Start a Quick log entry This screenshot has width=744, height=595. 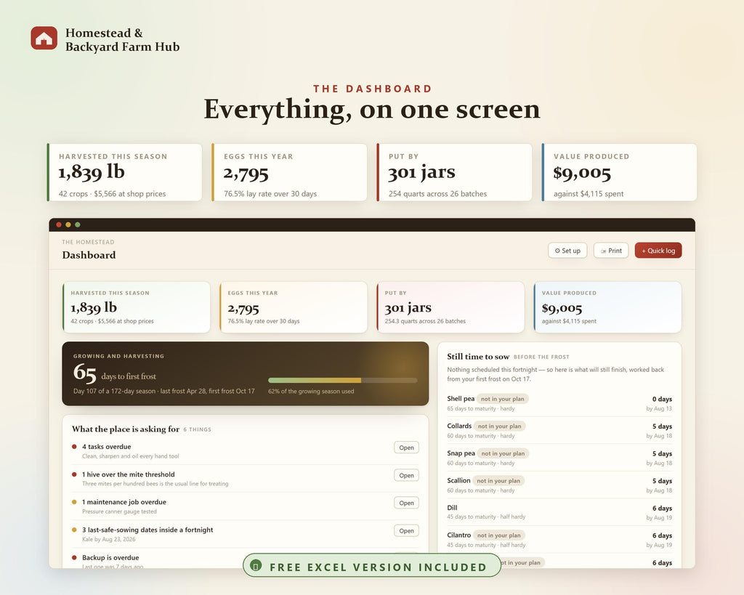click(x=658, y=251)
